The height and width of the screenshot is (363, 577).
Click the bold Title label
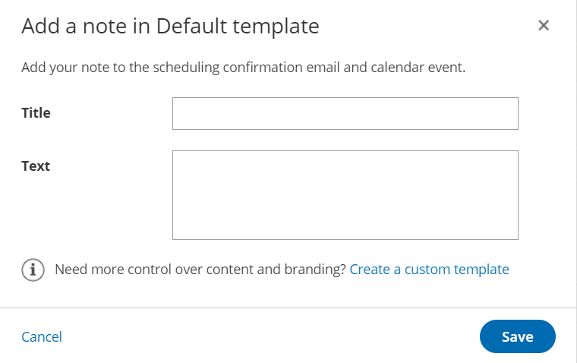tap(36, 113)
